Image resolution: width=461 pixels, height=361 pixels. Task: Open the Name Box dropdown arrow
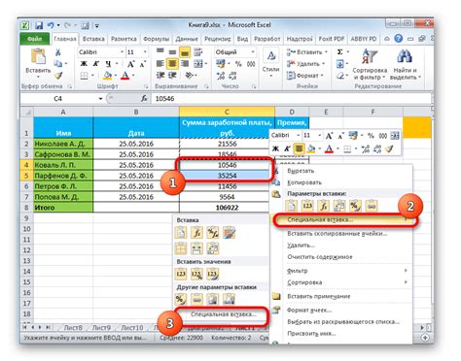(x=100, y=99)
